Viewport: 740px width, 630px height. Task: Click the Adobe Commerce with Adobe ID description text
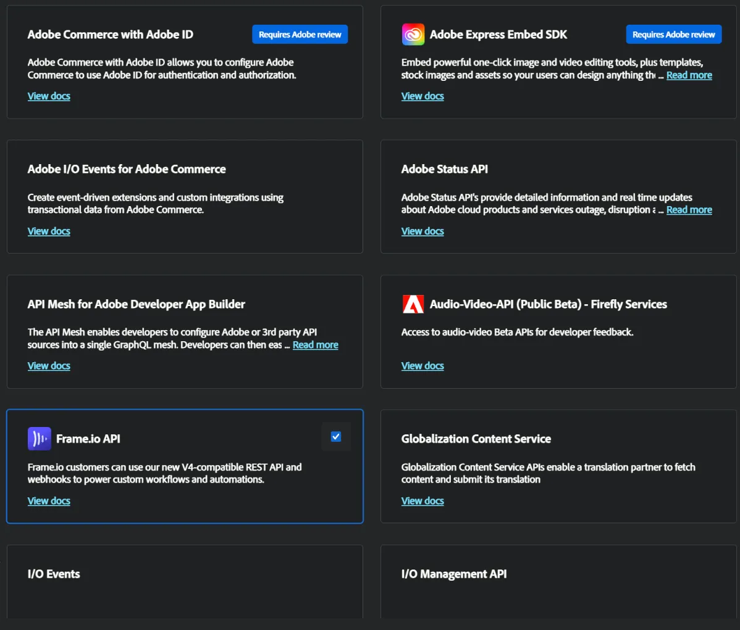(x=162, y=69)
